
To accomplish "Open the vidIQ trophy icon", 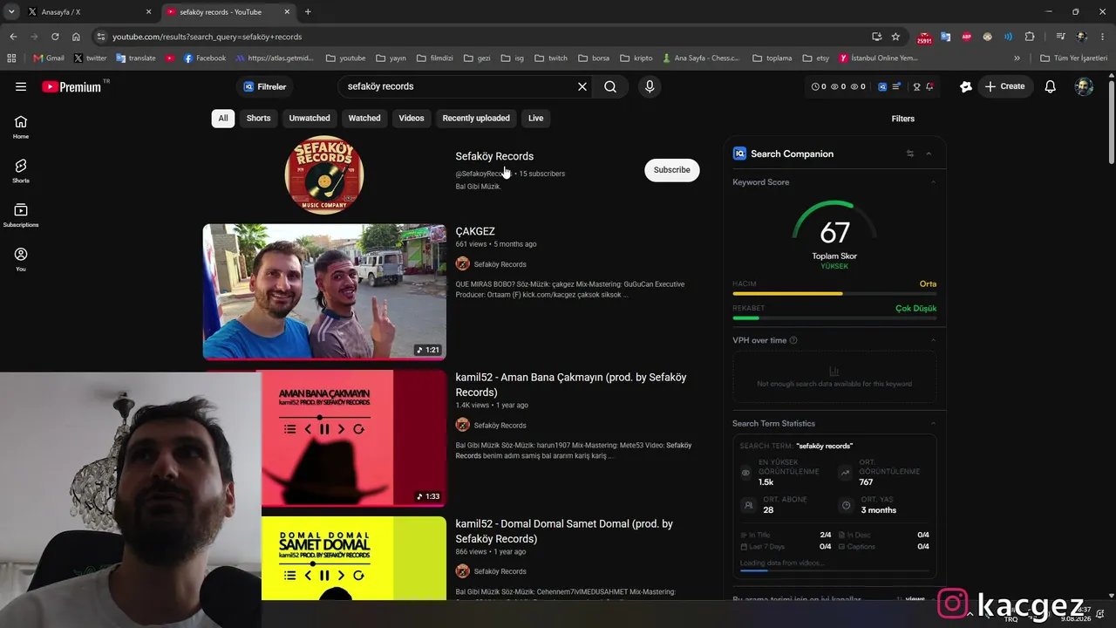I will click(916, 86).
